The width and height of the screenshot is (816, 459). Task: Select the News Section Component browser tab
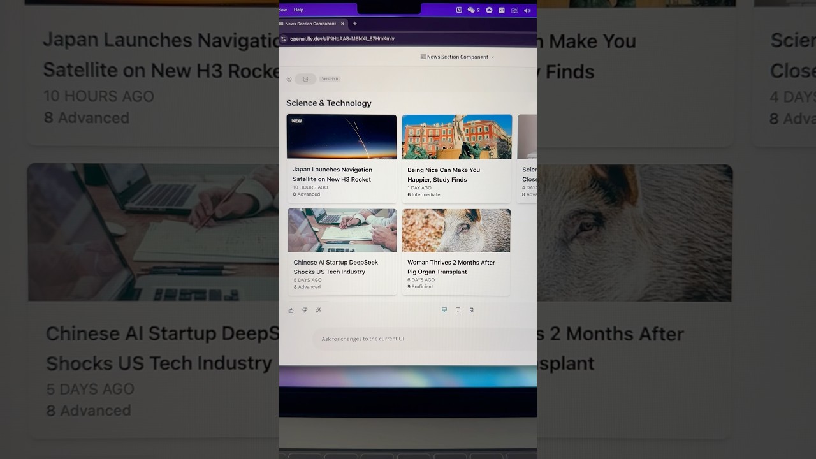coord(310,24)
